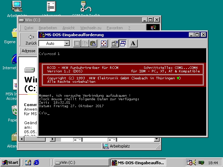Click the green network card tray icon
223x167 pixels.
pos(201,162)
